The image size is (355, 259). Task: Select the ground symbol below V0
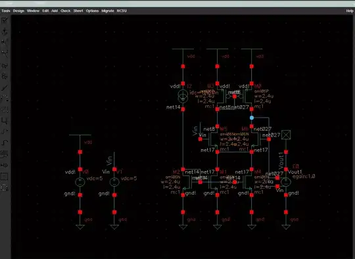point(80,227)
